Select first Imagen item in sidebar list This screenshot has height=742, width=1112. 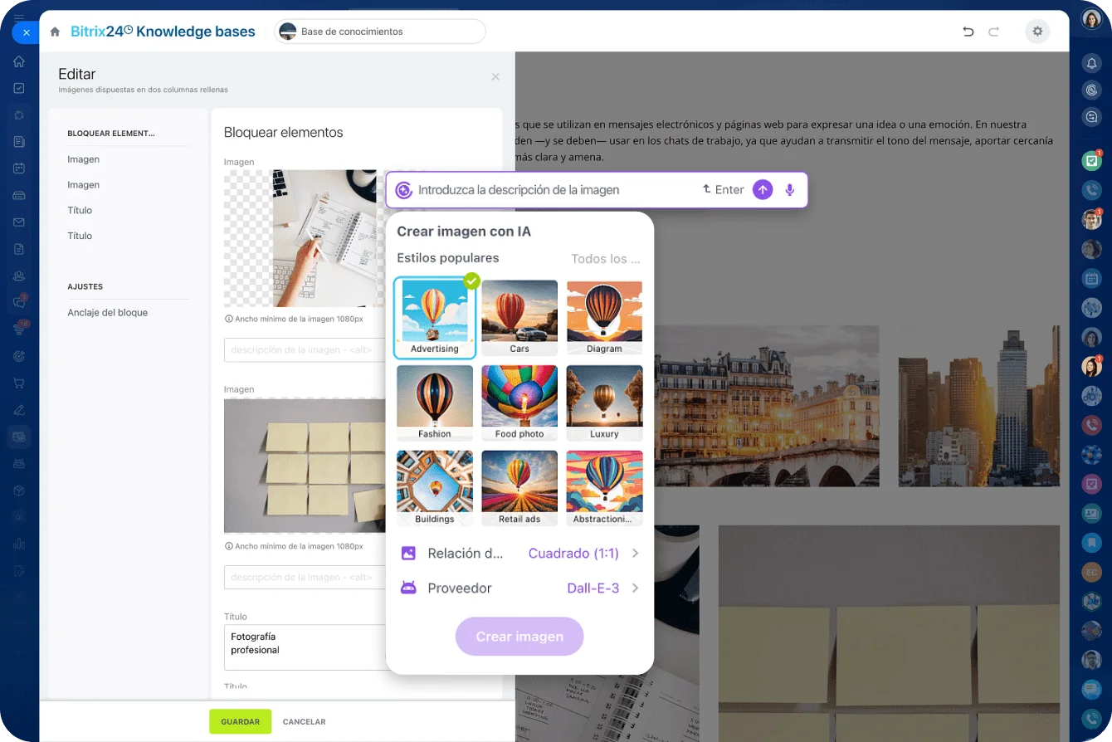(83, 159)
